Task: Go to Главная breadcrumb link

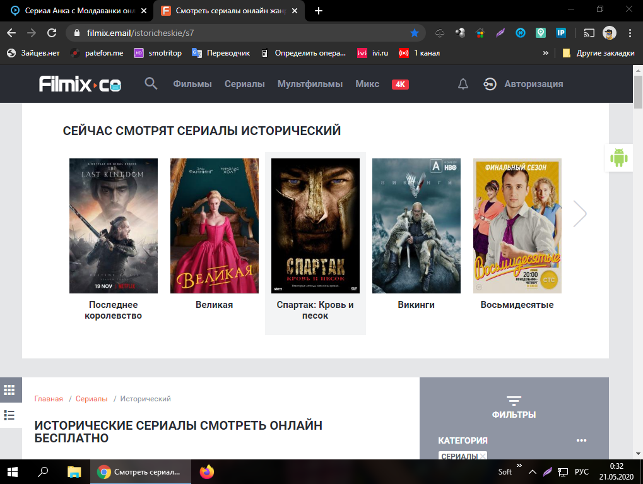Action: (x=49, y=399)
